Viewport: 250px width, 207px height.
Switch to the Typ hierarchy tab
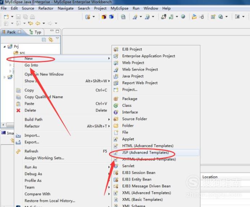(x=35, y=32)
